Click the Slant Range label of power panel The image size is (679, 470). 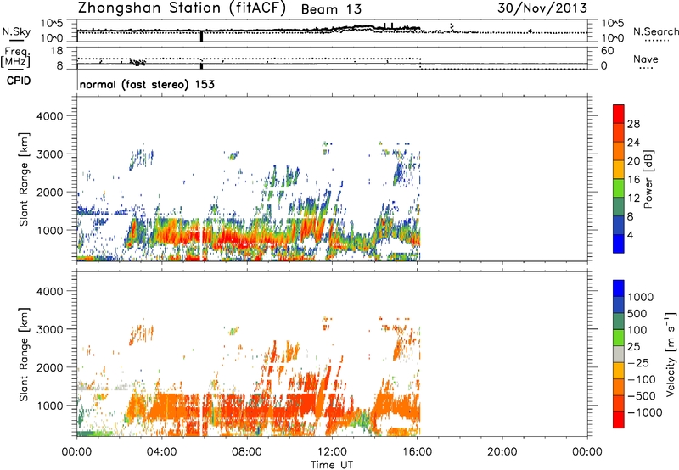24,180
